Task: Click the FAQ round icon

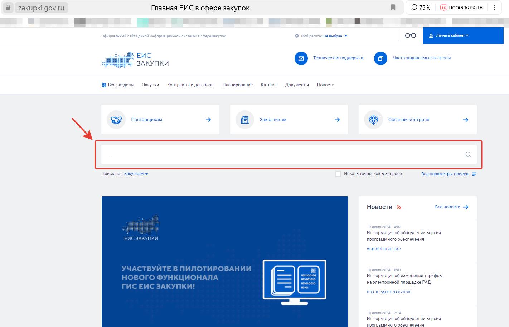Action: point(380,58)
